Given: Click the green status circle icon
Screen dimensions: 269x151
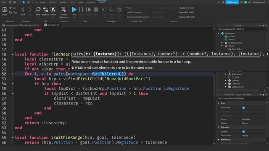Looking at the screenshot, I should click(x=245, y=2).
